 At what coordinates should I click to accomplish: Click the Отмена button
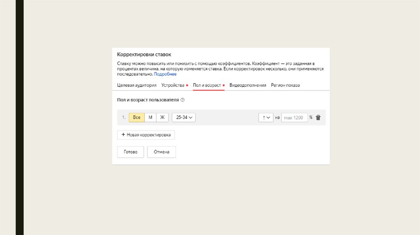pos(161,152)
